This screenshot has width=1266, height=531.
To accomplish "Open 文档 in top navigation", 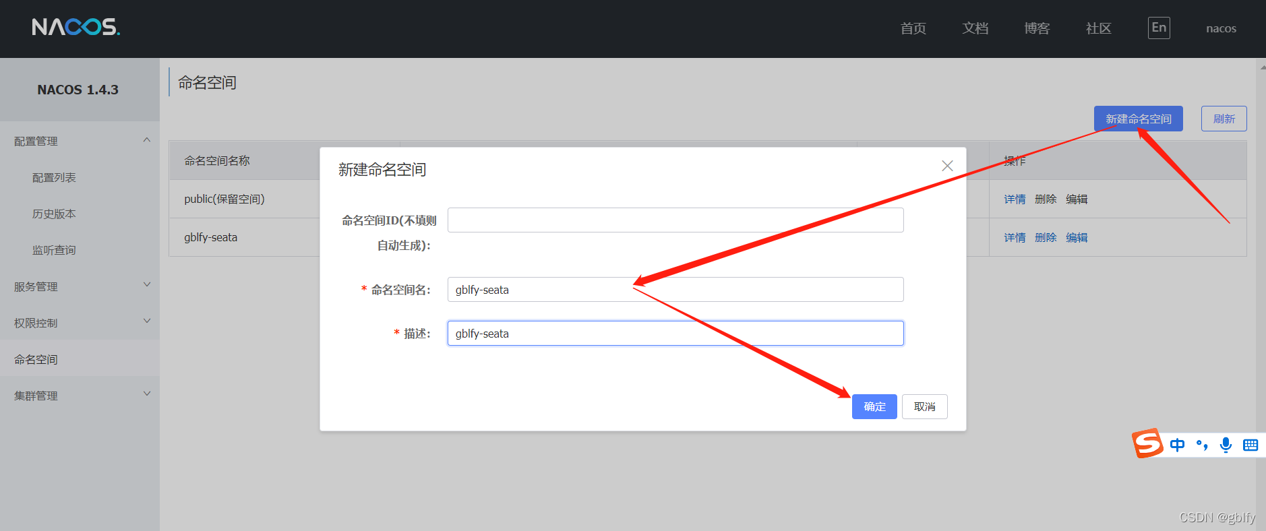I will pos(975,28).
